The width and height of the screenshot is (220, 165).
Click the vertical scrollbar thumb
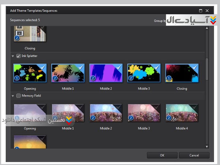point(207,69)
